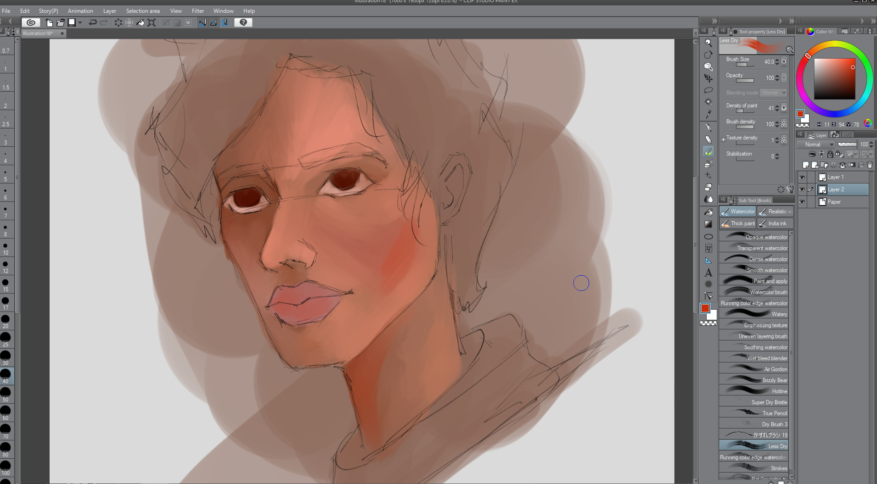Click the Undo arrow in the command bar
The width and height of the screenshot is (877, 484).
pyautogui.click(x=93, y=22)
